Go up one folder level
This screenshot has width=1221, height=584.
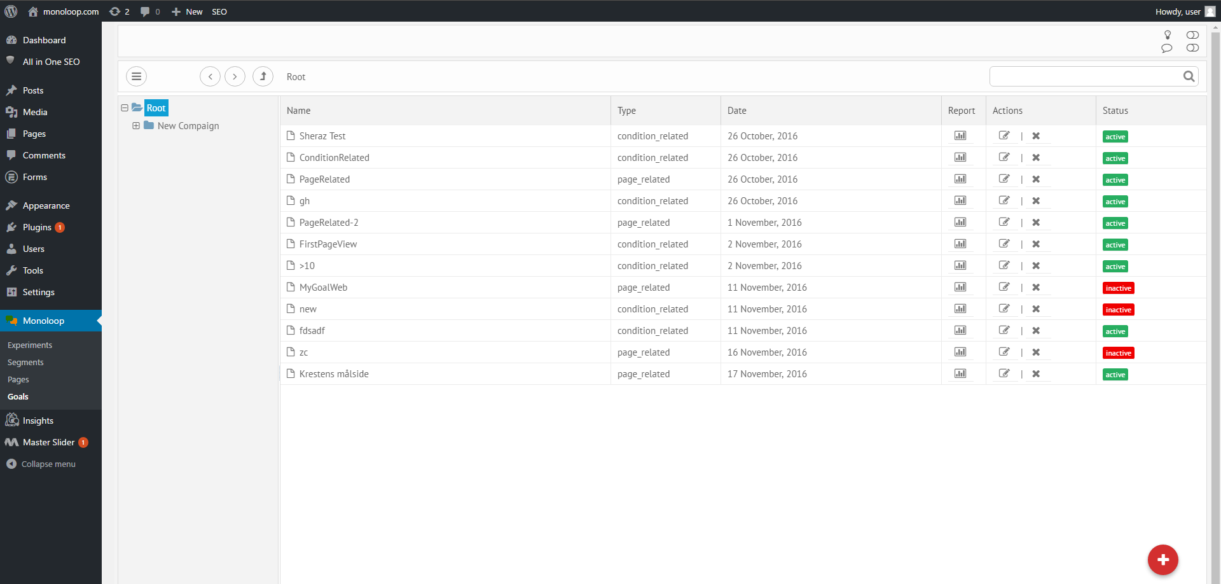(x=263, y=76)
